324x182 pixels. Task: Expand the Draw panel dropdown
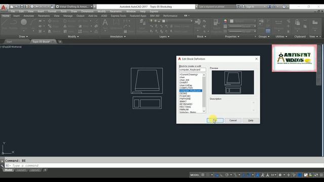click(x=23, y=36)
